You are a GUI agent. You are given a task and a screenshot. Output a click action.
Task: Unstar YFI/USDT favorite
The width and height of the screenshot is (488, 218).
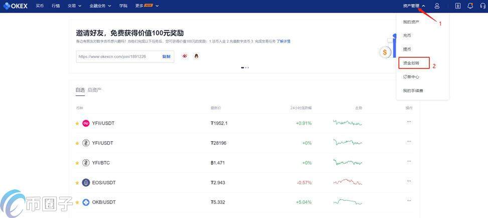point(77,143)
